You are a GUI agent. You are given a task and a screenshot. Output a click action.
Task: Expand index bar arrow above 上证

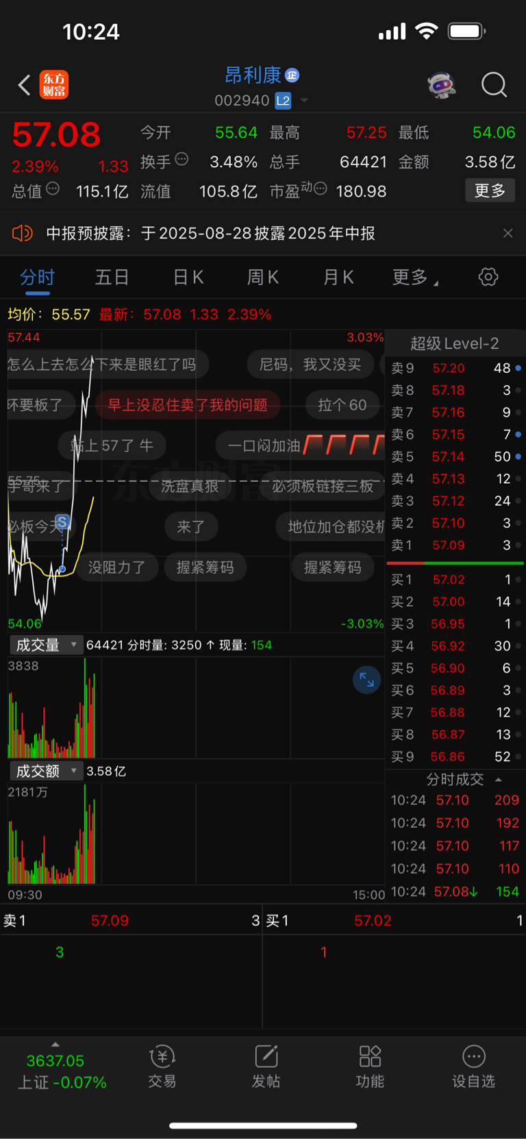tap(55, 1044)
